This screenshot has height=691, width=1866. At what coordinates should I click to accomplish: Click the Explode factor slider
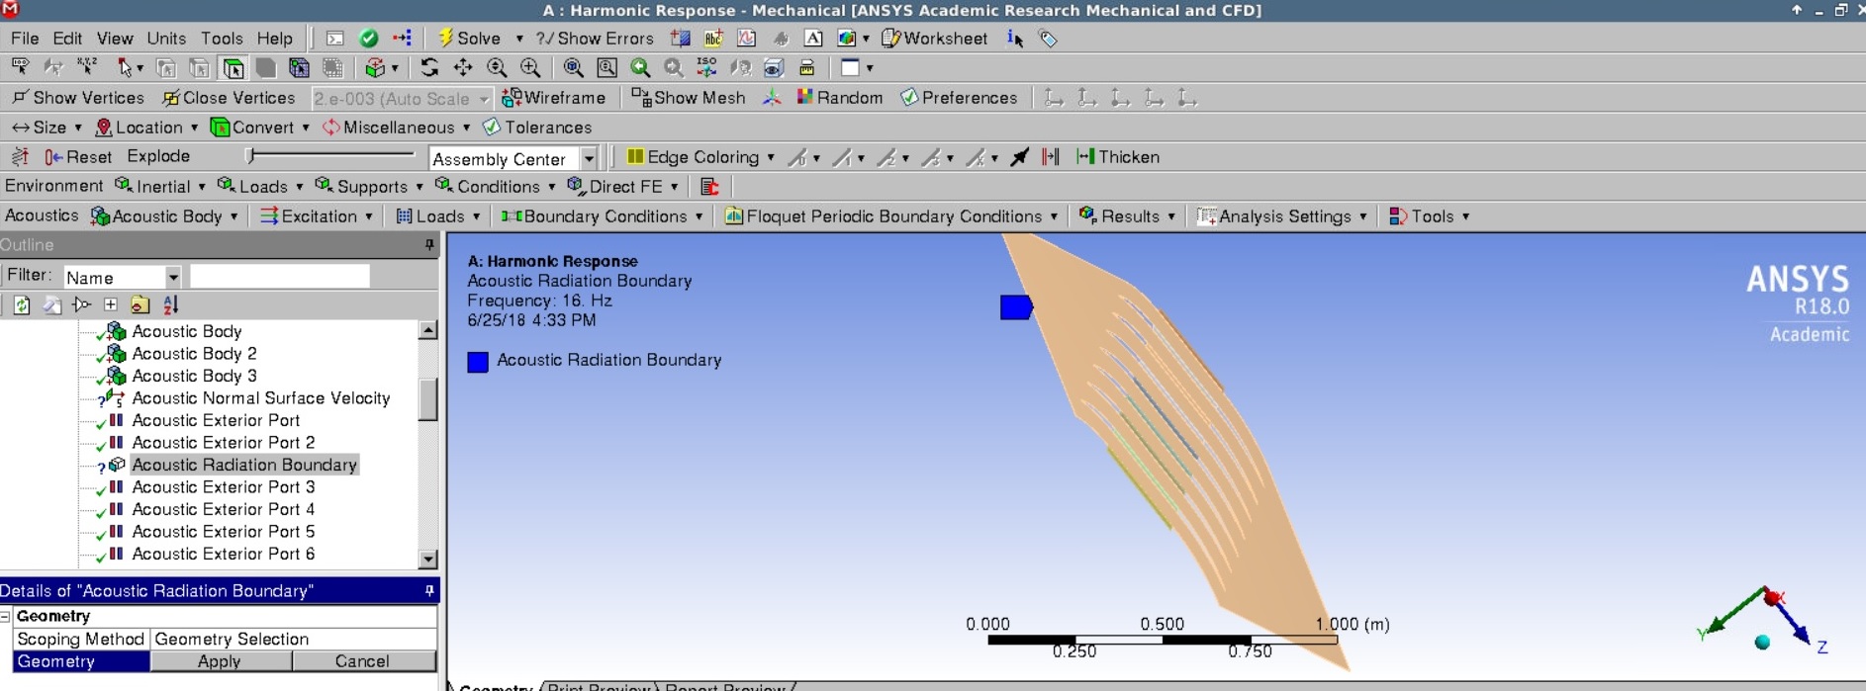coord(332,155)
